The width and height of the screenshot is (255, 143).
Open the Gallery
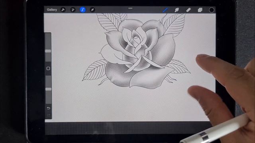point(52,10)
